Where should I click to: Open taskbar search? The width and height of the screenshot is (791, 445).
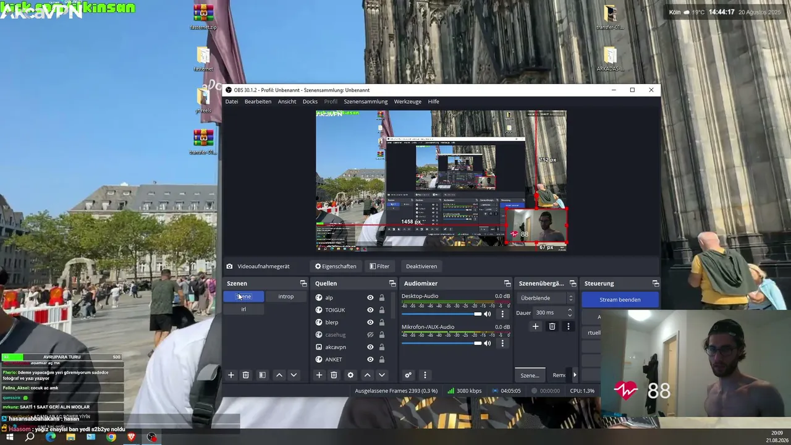click(30, 437)
